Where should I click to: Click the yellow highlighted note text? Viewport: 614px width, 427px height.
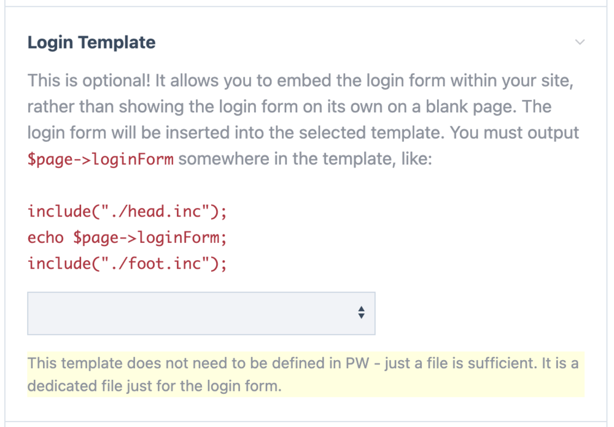(303, 374)
